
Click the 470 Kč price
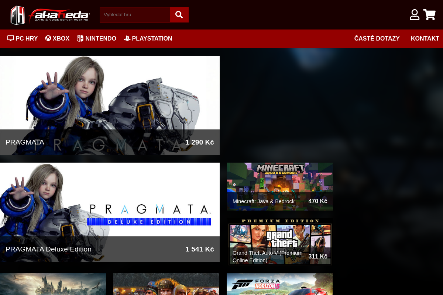point(318,201)
